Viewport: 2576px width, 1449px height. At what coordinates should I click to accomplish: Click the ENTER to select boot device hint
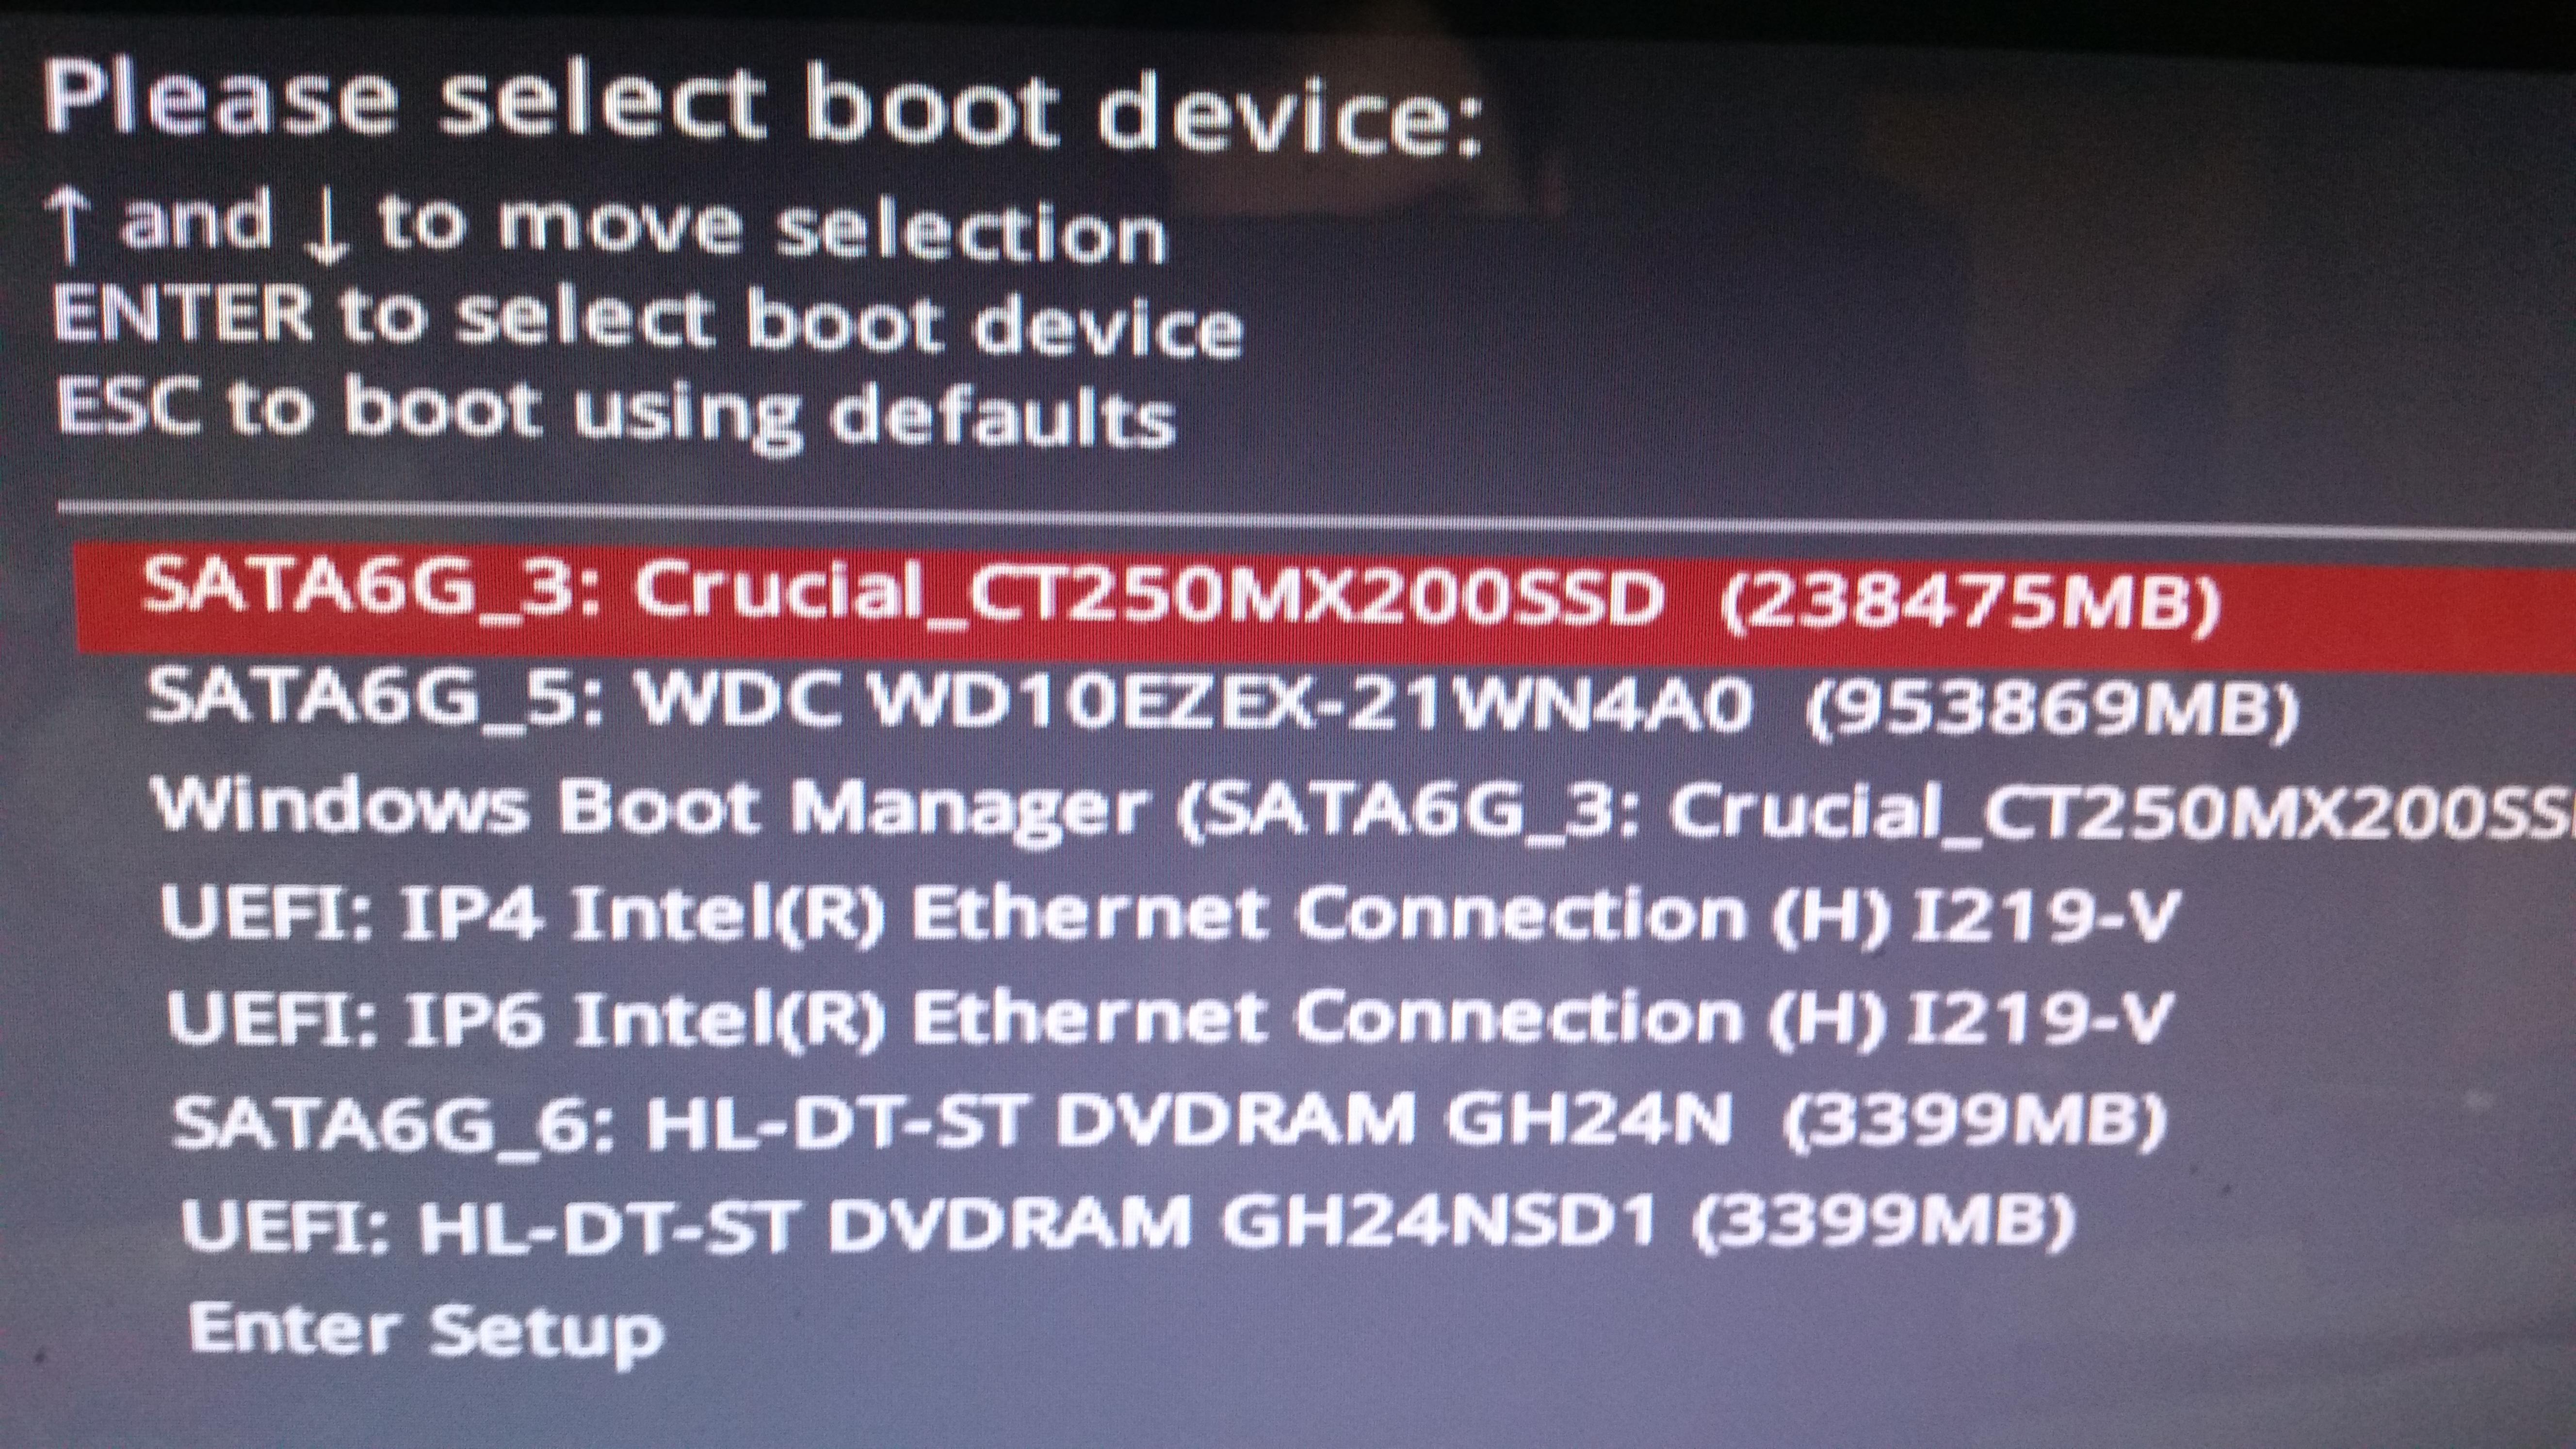[648, 322]
